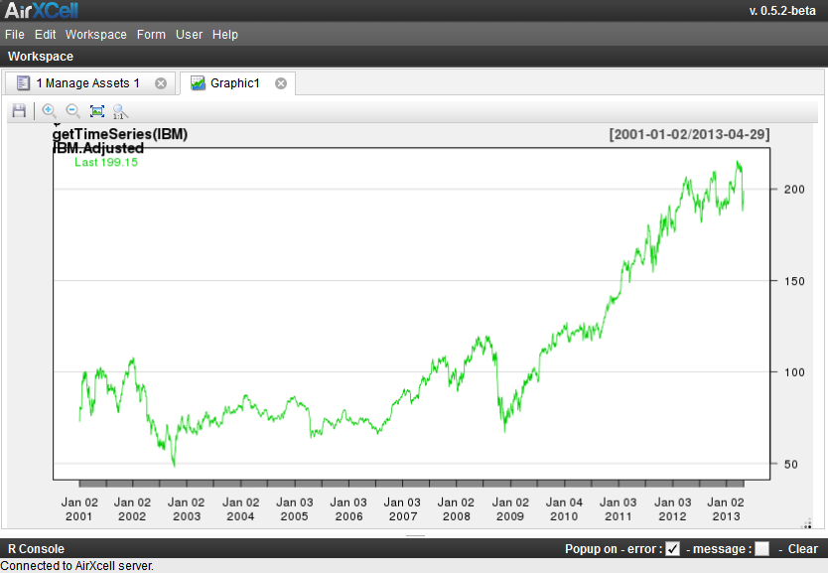Open the User menu
Image resolution: width=828 pixels, height=573 pixels.
189,35
